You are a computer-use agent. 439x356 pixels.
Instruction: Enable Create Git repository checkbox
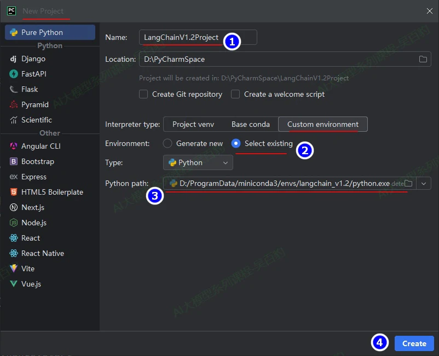pos(143,94)
